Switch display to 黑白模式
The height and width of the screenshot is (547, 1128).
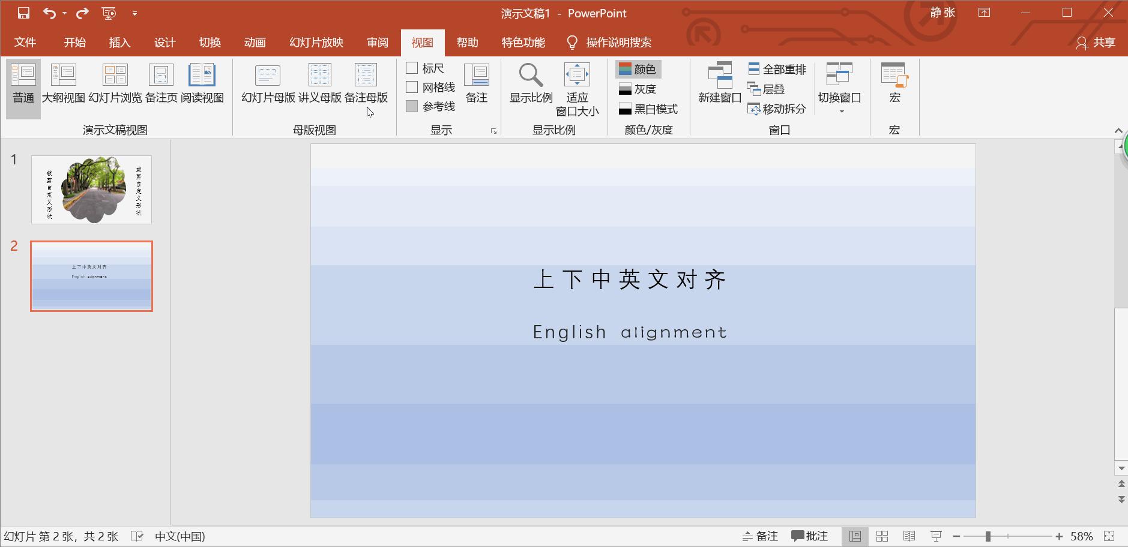(x=648, y=109)
